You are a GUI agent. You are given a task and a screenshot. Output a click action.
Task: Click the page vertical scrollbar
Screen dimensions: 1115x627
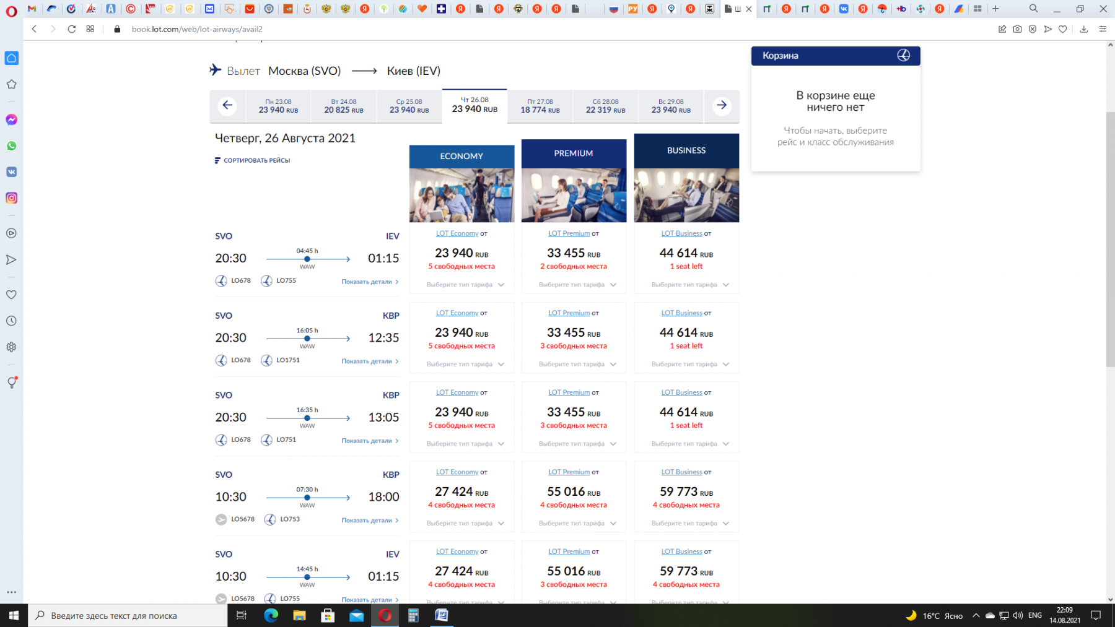click(1110, 240)
